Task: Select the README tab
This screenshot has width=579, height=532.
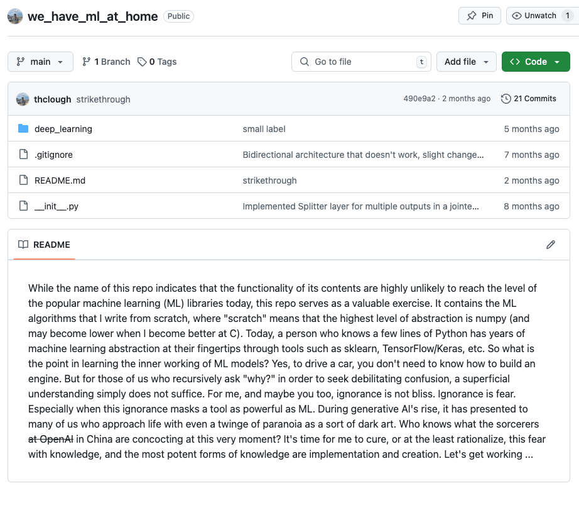Action: (x=44, y=245)
